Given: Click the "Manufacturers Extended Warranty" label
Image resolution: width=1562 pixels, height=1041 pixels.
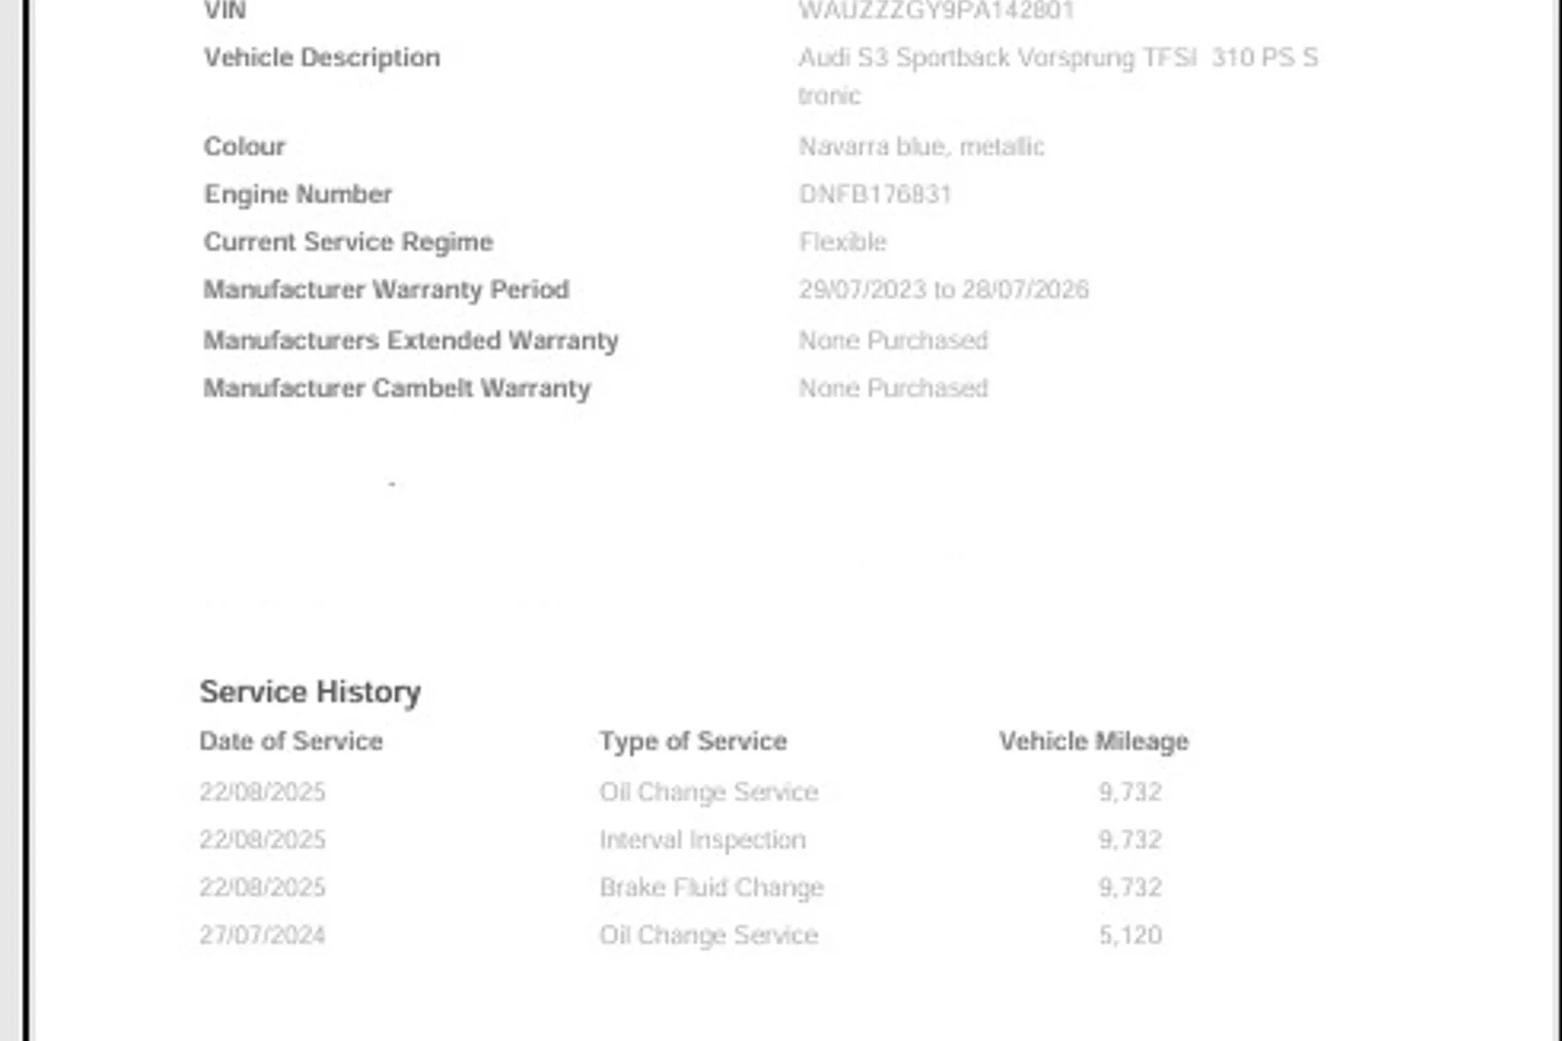Looking at the screenshot, I should (x=411, y=340).
